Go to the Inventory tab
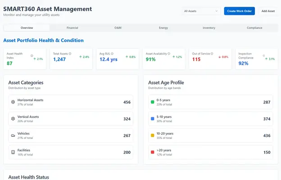 click(x=209, y=28)
